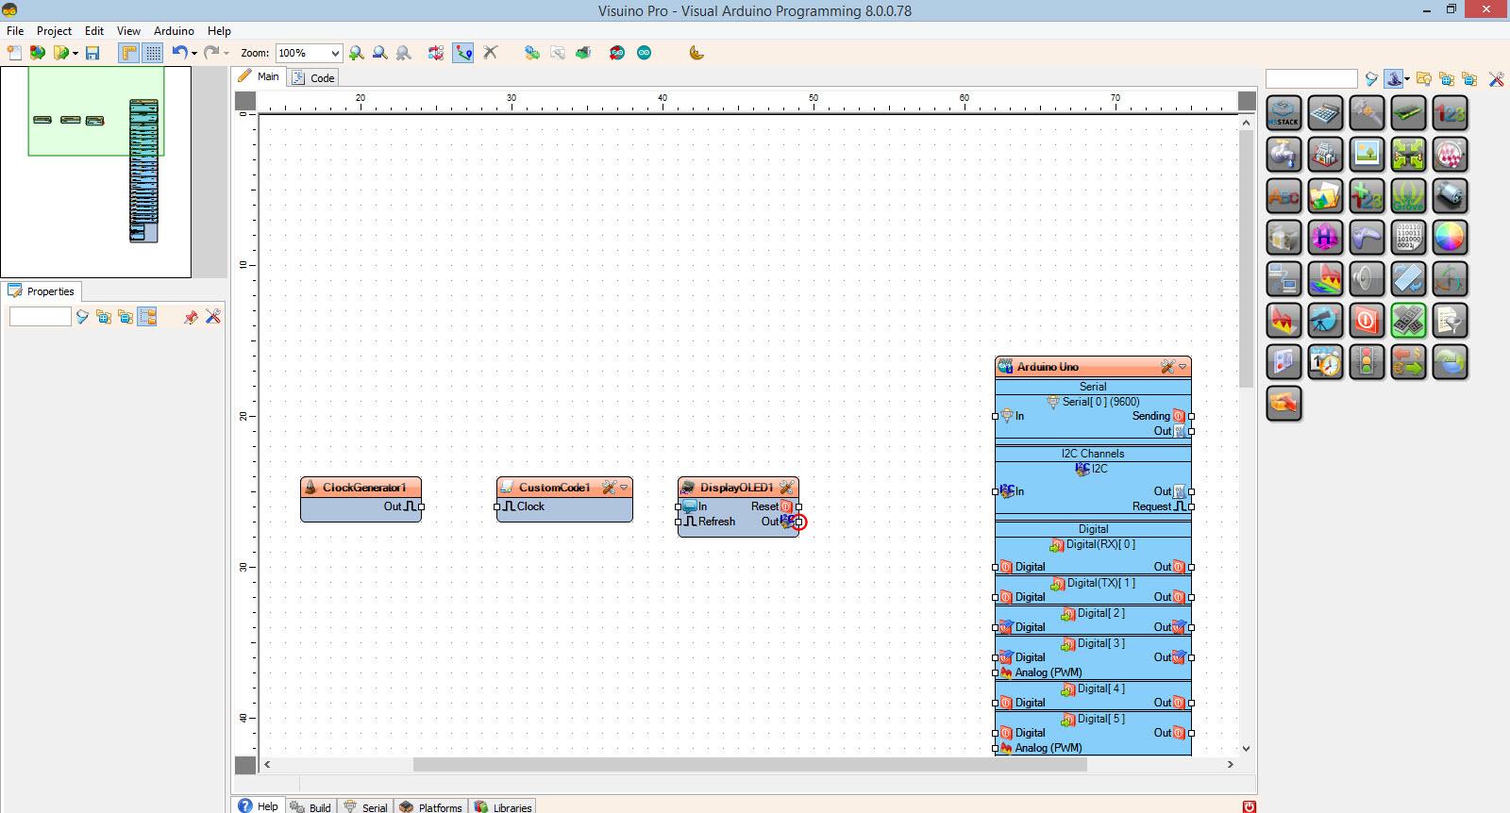The width and height of the screenshot is (1510, 813).
Task: Toggle the grid dots display button
Action: click(152, 53)
